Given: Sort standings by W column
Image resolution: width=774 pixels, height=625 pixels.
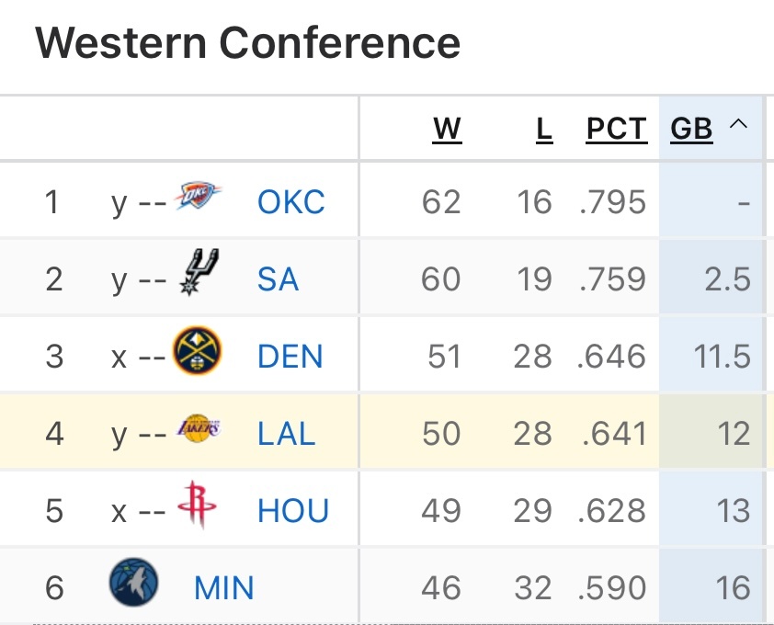Looking at the screenshot, I should coord(447,131).
